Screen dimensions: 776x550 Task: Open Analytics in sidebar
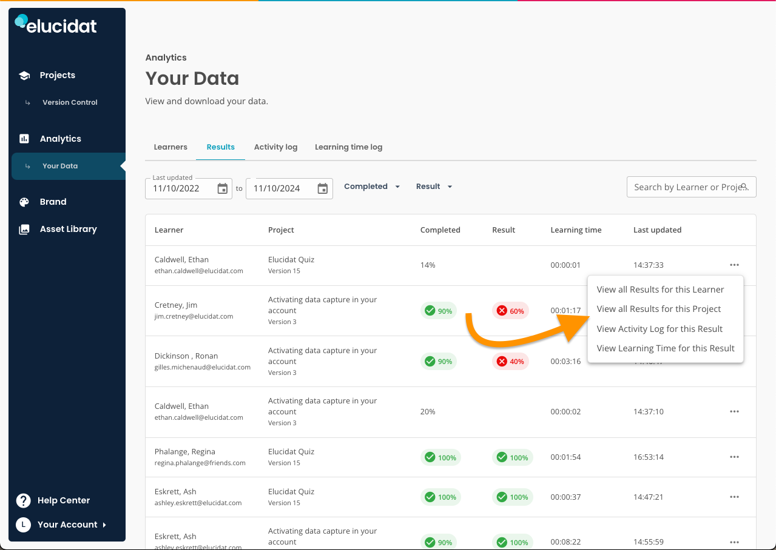pos(61,139)
